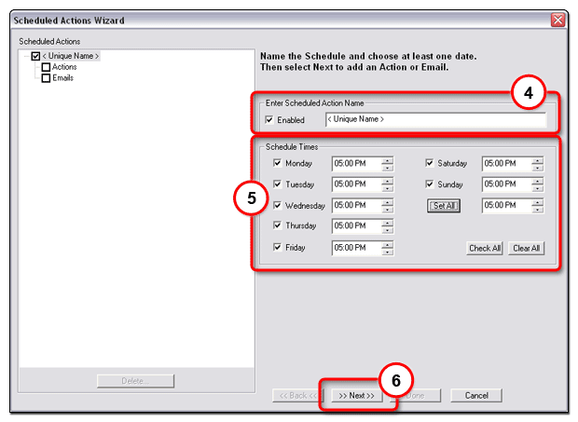The image size is (578, 422).
Task: Proceed with the >> Next >> button
Action: click(x=357, y=395)
